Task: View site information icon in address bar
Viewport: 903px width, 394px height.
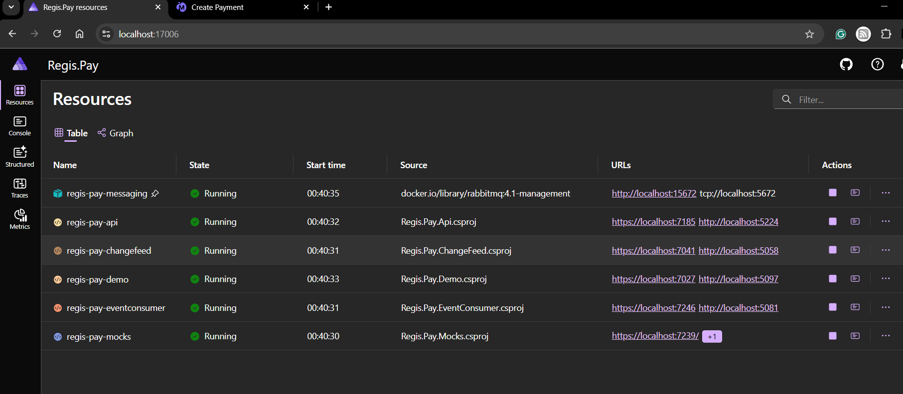Action: point(106,34)
